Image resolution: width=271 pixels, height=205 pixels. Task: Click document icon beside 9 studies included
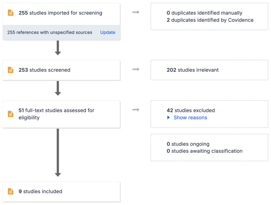11,192
